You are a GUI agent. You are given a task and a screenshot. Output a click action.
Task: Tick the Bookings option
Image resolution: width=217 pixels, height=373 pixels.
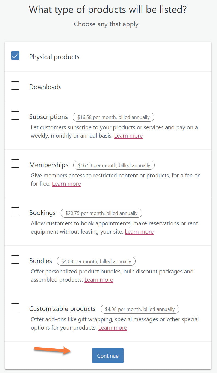click(x=15, y=211)
